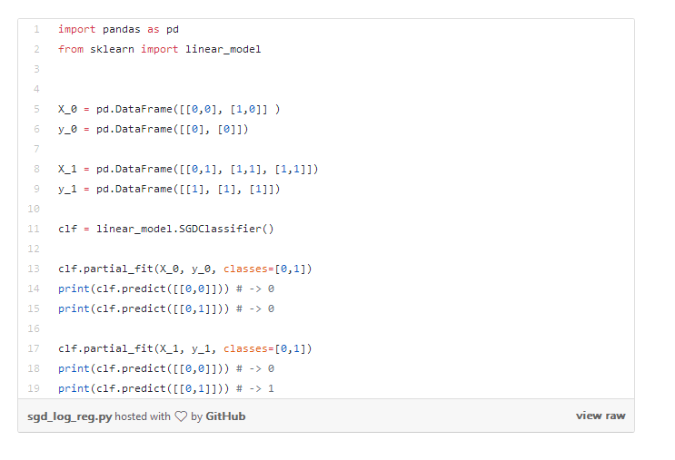Select line number 11
Viewport: 675px width, 460px height.
pyautogui.click(x=35, y=229)
